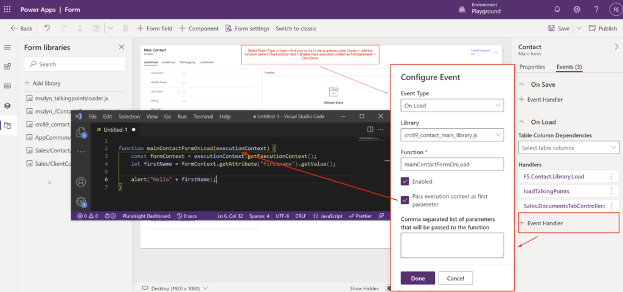Toggle the hamburger menu in left rail

tap(7, 47)
